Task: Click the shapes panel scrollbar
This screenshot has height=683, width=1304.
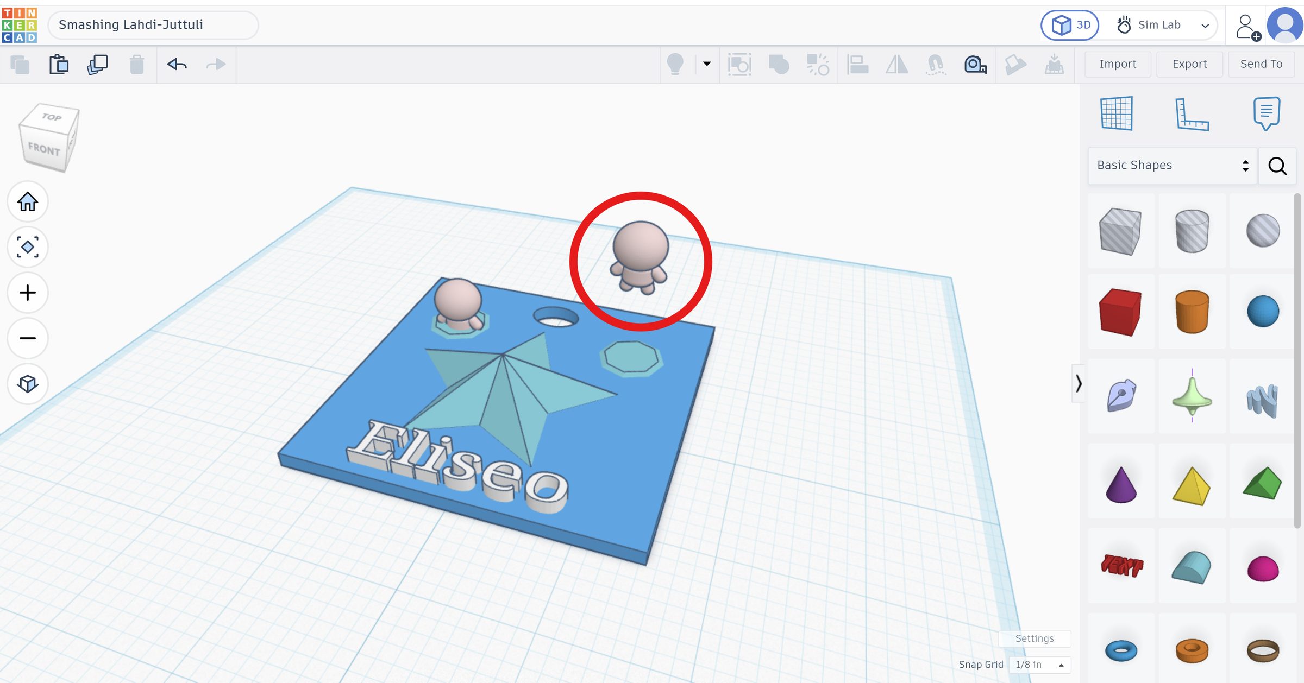Action: click(x=1297, y=361)
